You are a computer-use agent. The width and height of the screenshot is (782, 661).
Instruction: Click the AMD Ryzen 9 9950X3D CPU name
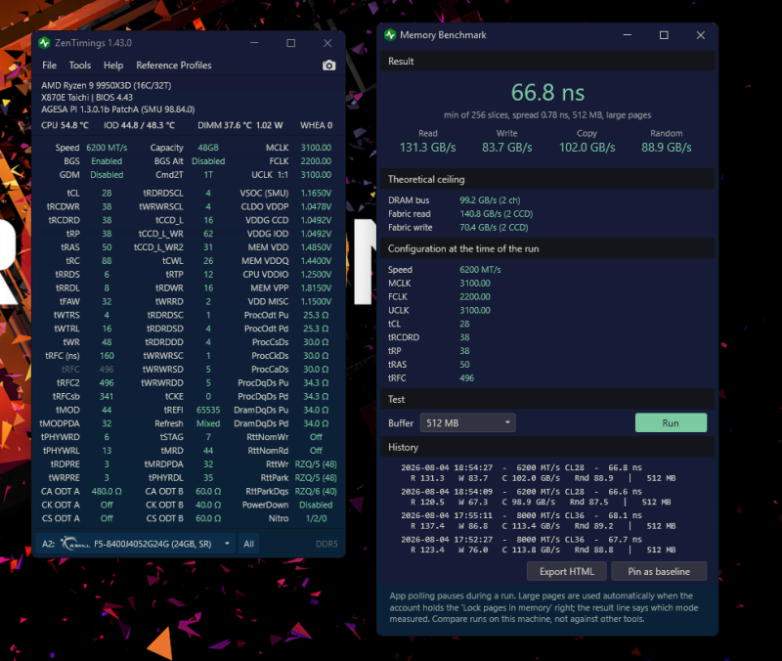107,86
